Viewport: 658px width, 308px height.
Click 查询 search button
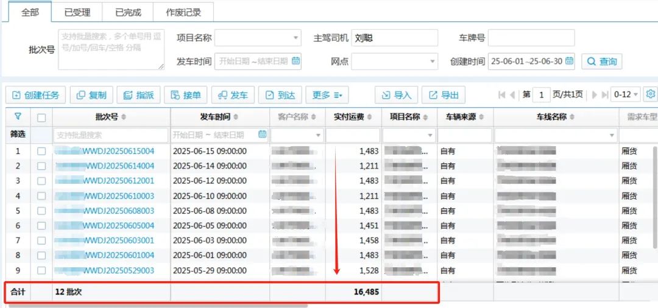coord(602,61)
